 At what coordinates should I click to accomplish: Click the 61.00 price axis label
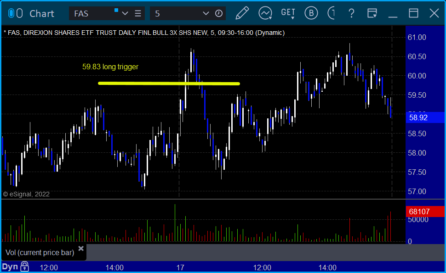tap(417, 38)
